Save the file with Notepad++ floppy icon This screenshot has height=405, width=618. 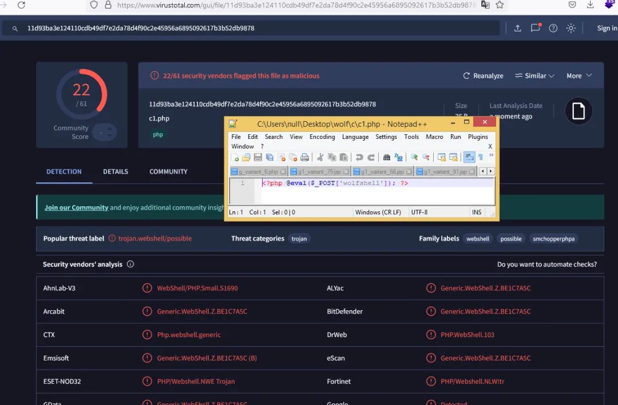pyautogui.click(x=257, y=158)
